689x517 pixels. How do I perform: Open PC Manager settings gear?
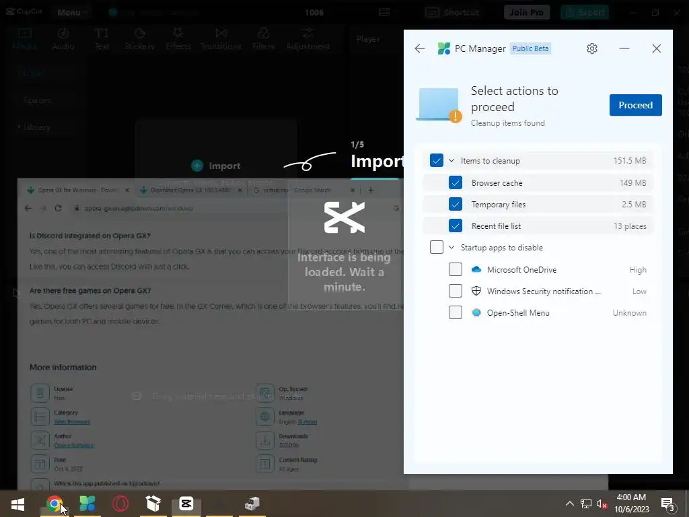tap(592, 48)
